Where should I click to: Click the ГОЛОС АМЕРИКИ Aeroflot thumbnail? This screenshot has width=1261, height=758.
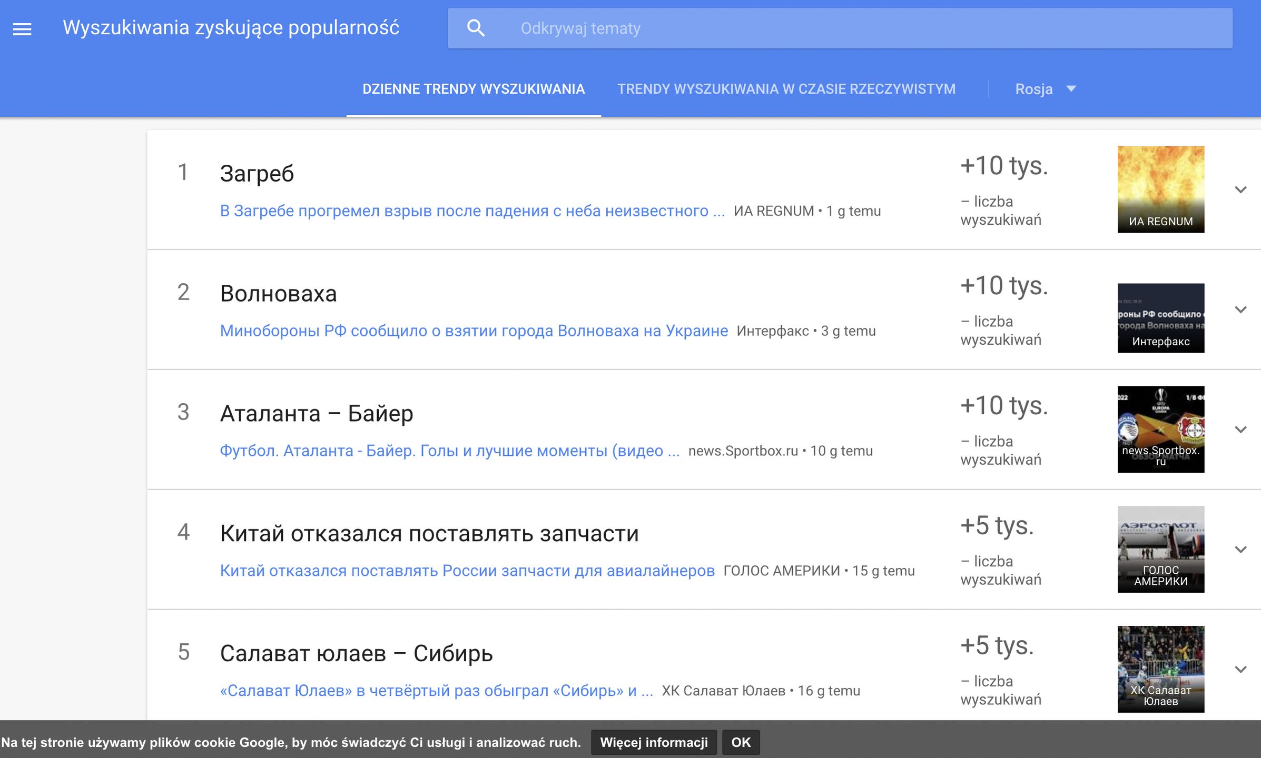(x=1160, y=549)
